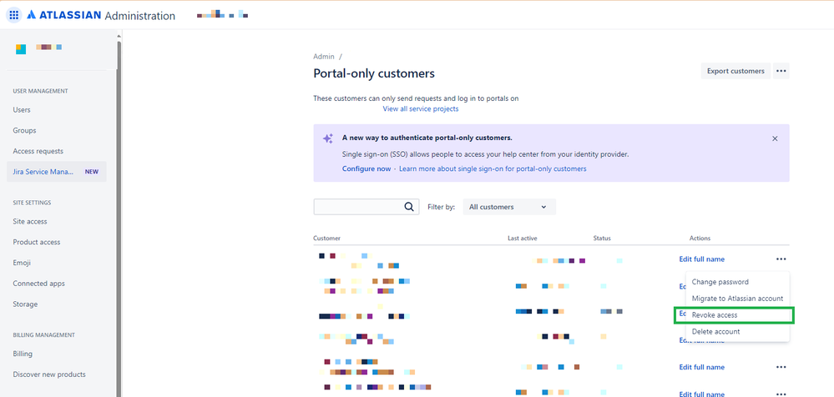
Task: Click the Admin breadcrumb link
Action: click(x=323, y=57)
